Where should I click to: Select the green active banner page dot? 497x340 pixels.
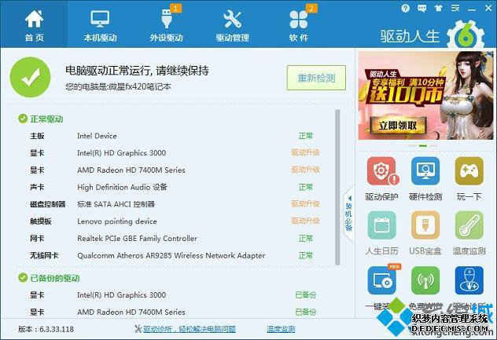(x=423, y=146)
